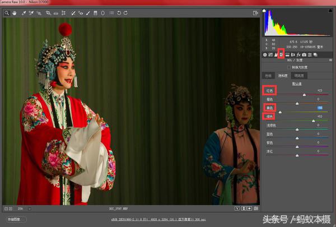Open Camera Raw preferences list icon

(x=111, y=13)
